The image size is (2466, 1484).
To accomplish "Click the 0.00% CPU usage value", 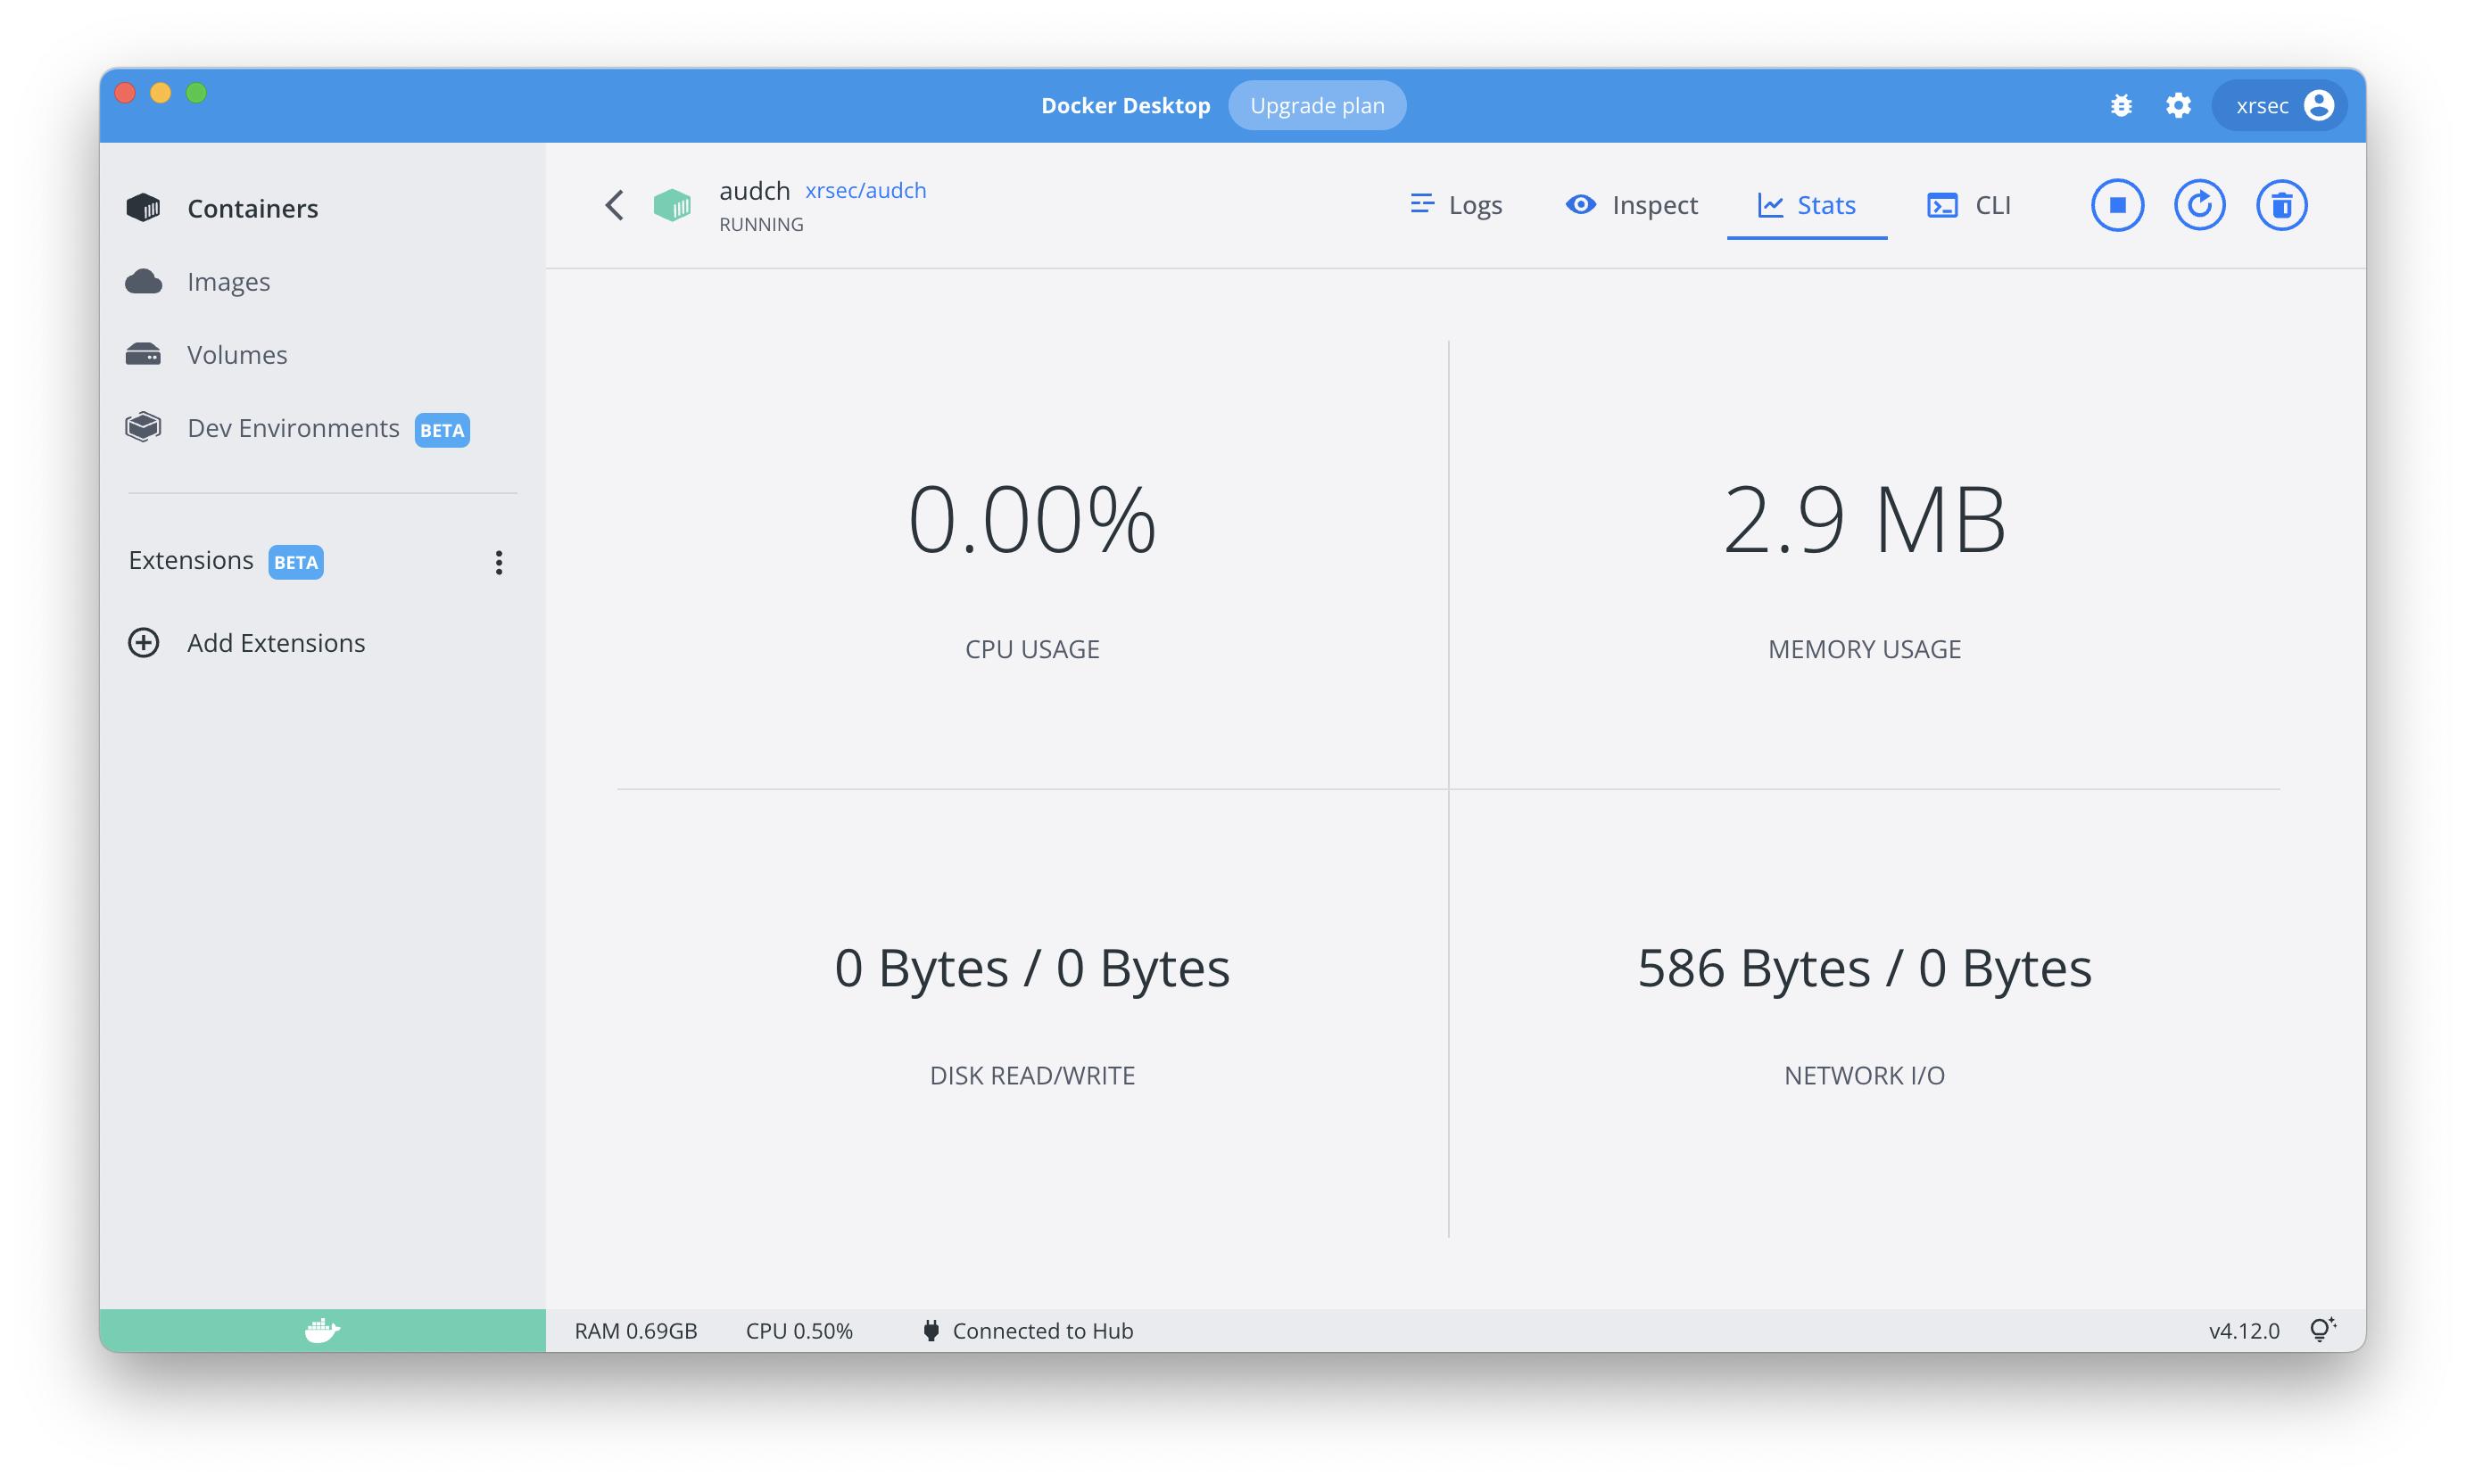I will click(x=1031, y=519).
